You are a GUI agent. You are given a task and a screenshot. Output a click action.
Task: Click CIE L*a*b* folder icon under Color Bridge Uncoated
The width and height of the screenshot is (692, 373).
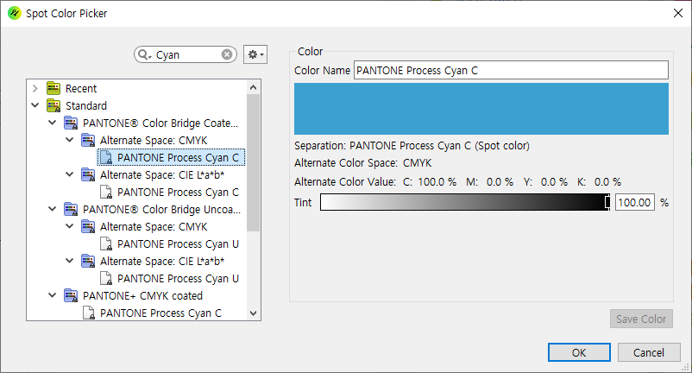(x=88, y=262)
